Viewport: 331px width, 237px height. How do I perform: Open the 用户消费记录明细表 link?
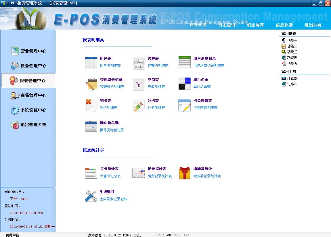(209, 66)
